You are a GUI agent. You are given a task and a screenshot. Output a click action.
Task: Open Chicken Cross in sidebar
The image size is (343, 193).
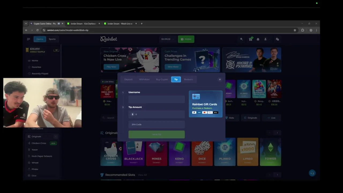click(x=39, y=143)
